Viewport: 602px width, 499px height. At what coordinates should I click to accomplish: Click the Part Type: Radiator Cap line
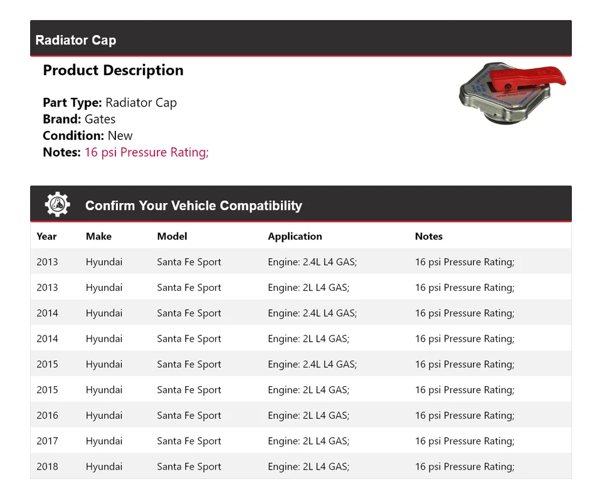coord(110,103)
